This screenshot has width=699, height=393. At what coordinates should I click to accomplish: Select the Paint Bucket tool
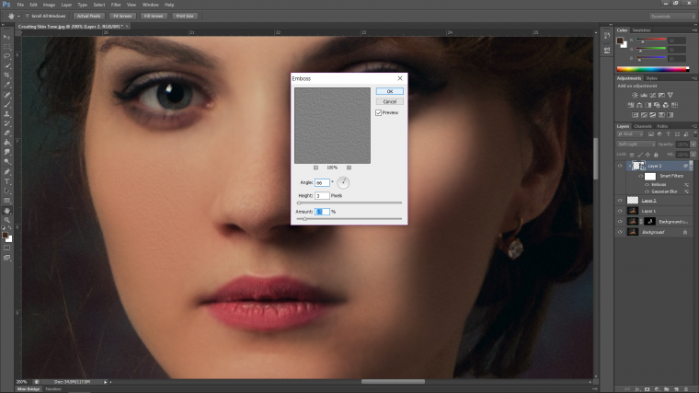coord(6,143)
